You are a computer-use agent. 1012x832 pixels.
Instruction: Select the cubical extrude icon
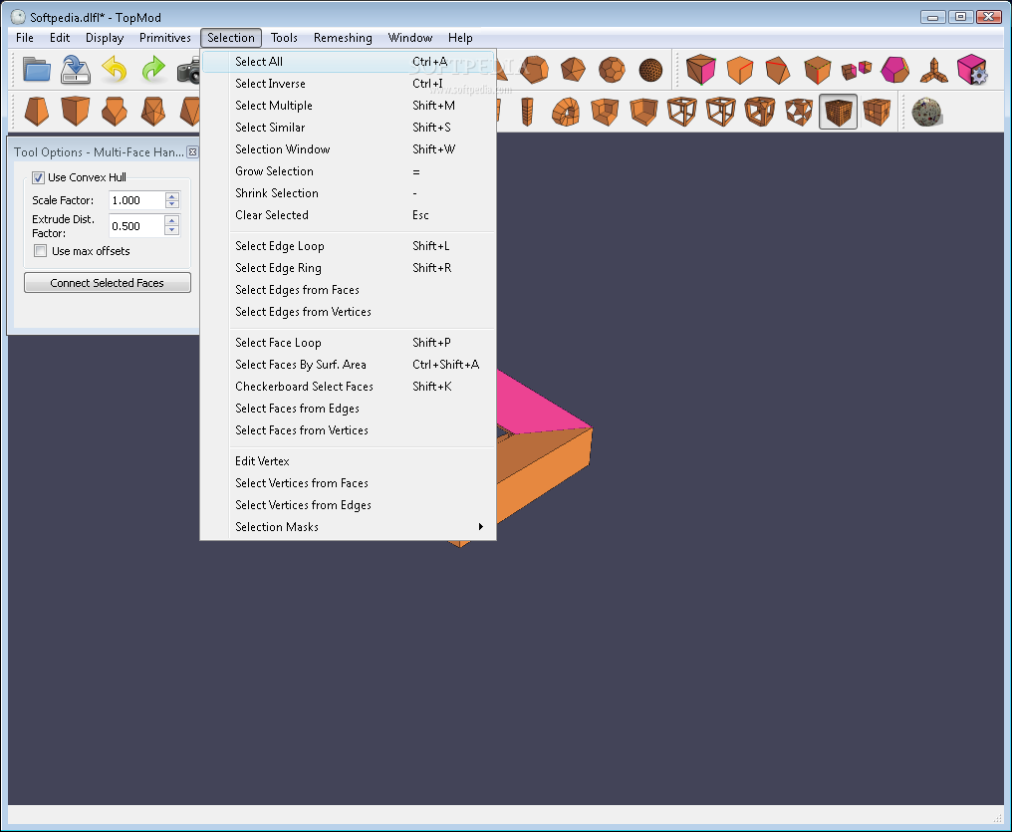pyautogui.click(x=76, y=111)
